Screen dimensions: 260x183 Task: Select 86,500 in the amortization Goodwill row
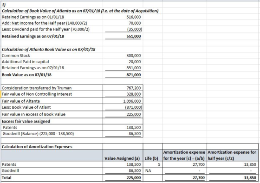click(135, 170)
